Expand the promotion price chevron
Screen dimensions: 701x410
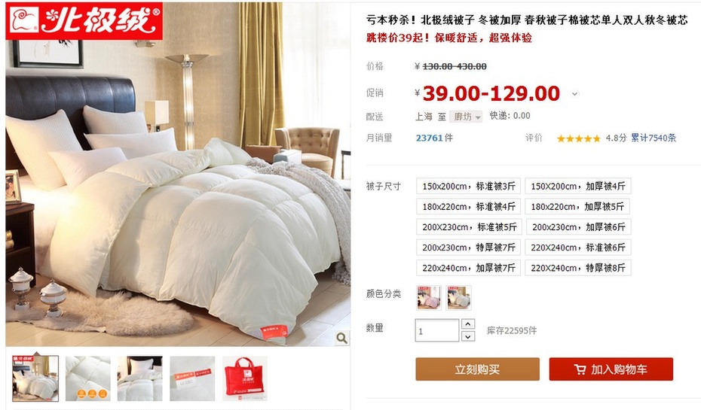(x=575, y=94)
